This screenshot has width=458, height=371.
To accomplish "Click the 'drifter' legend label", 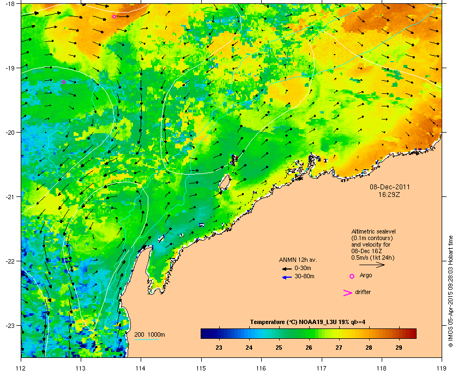I will [363, 292].
